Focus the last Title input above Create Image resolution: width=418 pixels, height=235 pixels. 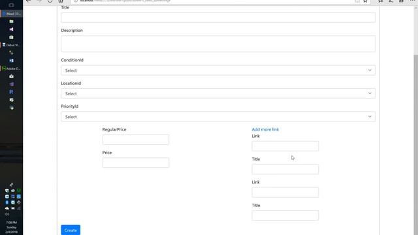click(285, 215)
